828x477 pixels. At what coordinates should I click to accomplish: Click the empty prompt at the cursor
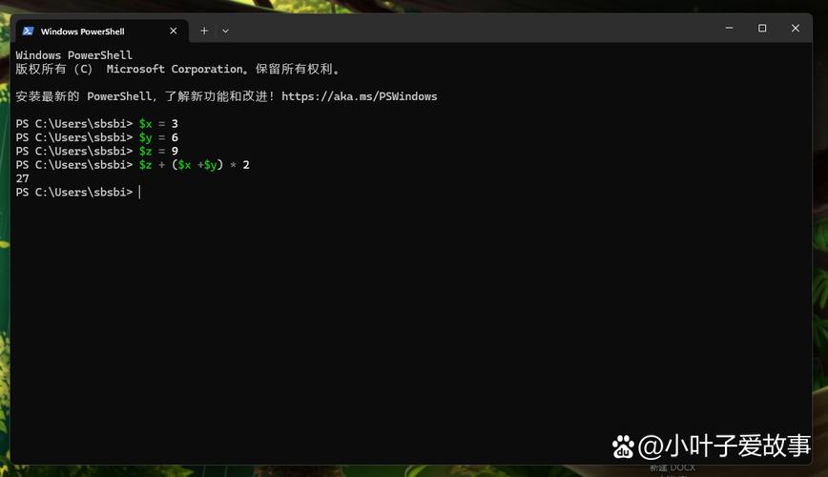coord(78,193)
